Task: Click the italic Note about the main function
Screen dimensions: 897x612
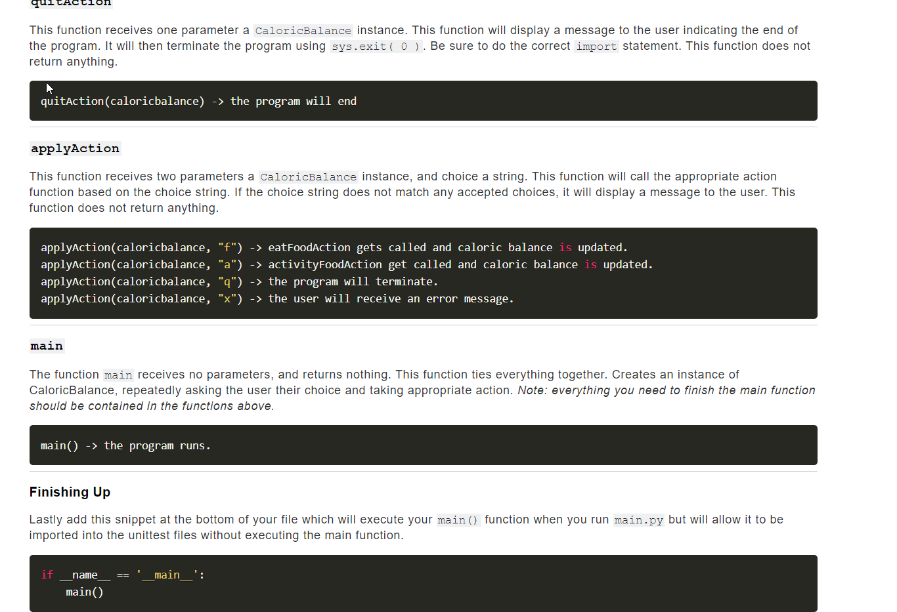Action: pyautogui.click(x=422, y=398)
